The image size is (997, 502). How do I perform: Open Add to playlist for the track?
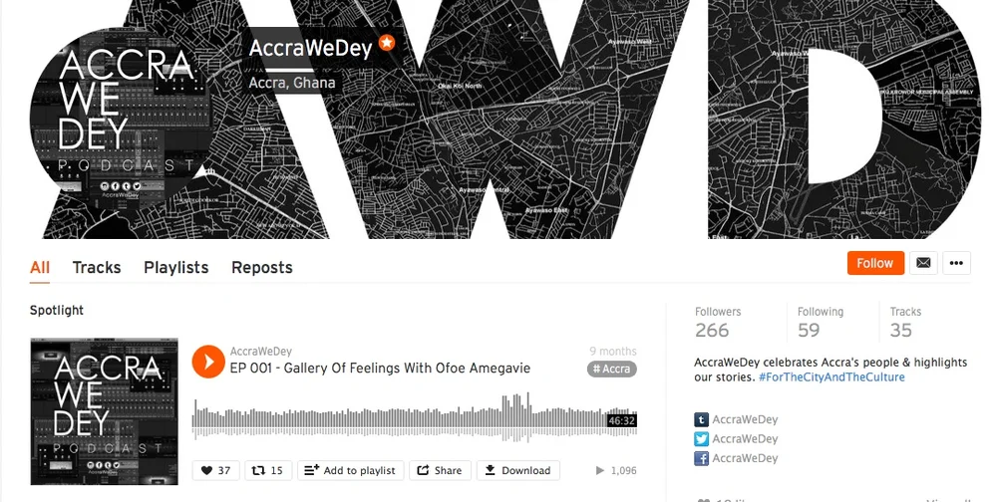pos(350,470)
